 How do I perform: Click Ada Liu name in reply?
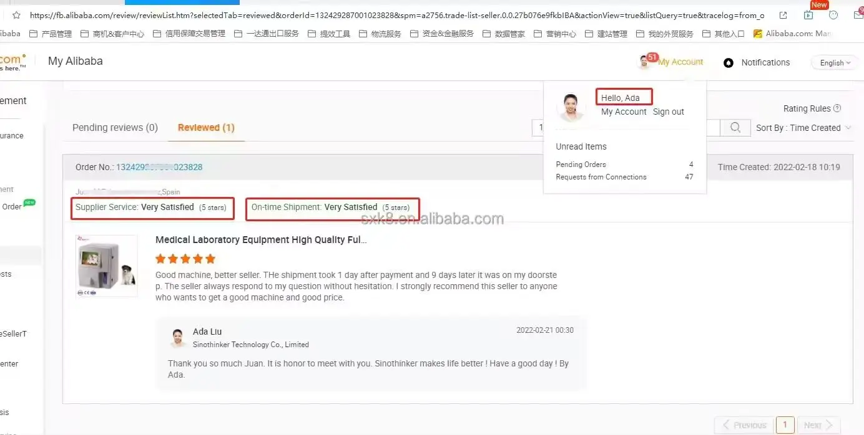pyautogui.click(x=207, y=332)
